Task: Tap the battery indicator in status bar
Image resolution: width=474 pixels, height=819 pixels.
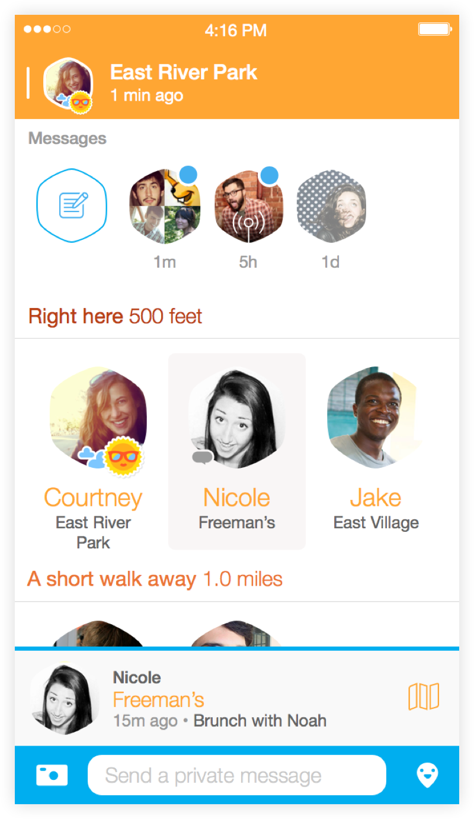Action: [x=435, y=29]
